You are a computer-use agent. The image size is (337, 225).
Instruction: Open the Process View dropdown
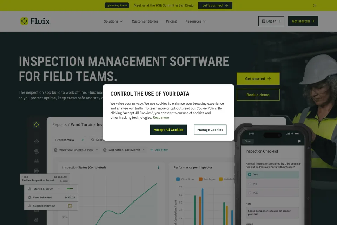[x=70, y=140]
